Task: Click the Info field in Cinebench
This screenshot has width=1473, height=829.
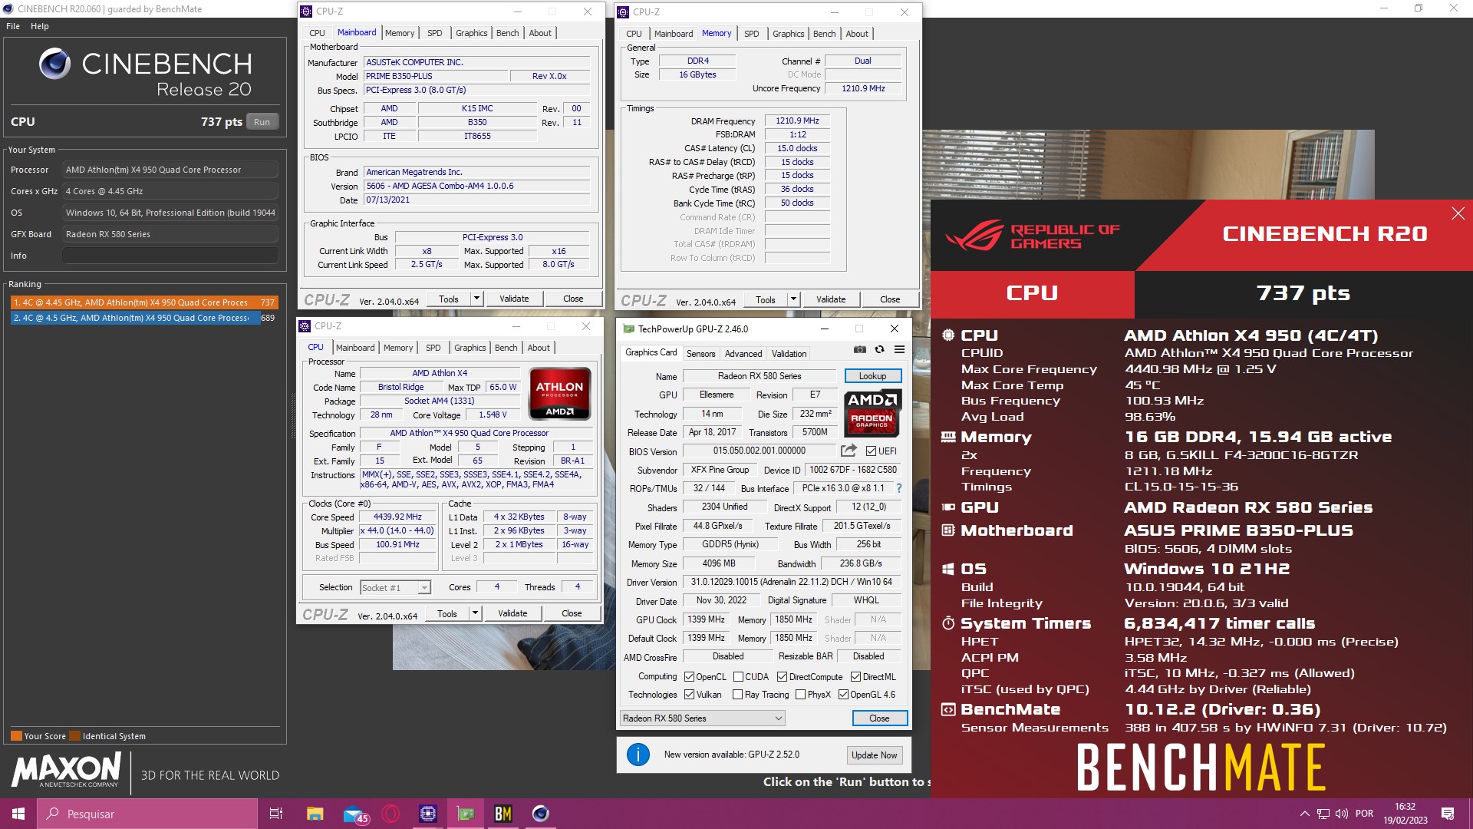Action: (170, 256)
